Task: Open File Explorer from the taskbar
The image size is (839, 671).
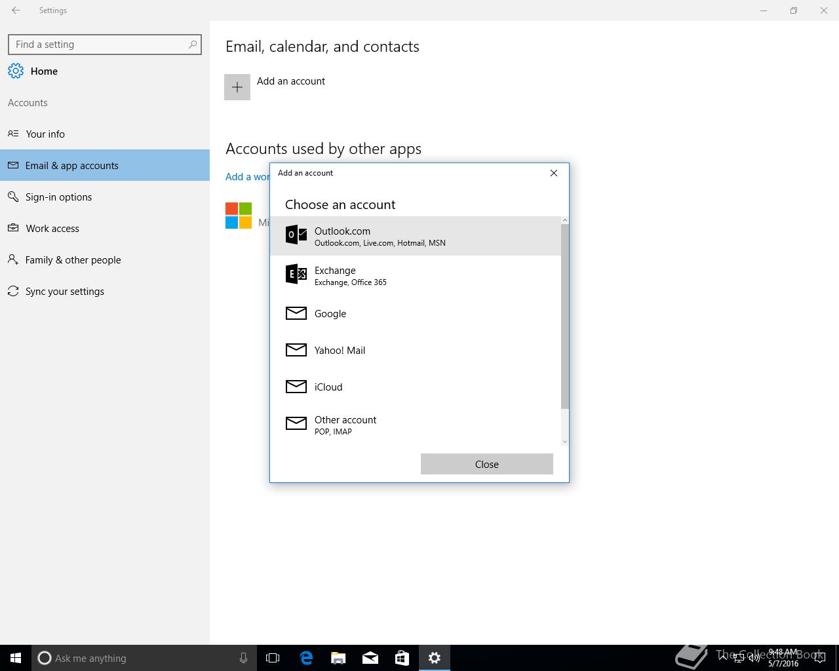Action: pyautogui.click(x=338, y=658)
